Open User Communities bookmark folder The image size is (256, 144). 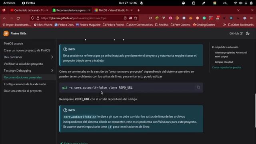pos(140,25)
